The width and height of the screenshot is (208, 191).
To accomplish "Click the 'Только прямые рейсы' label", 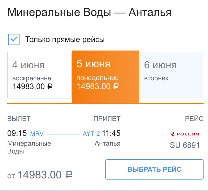I will tap(65, 39).
